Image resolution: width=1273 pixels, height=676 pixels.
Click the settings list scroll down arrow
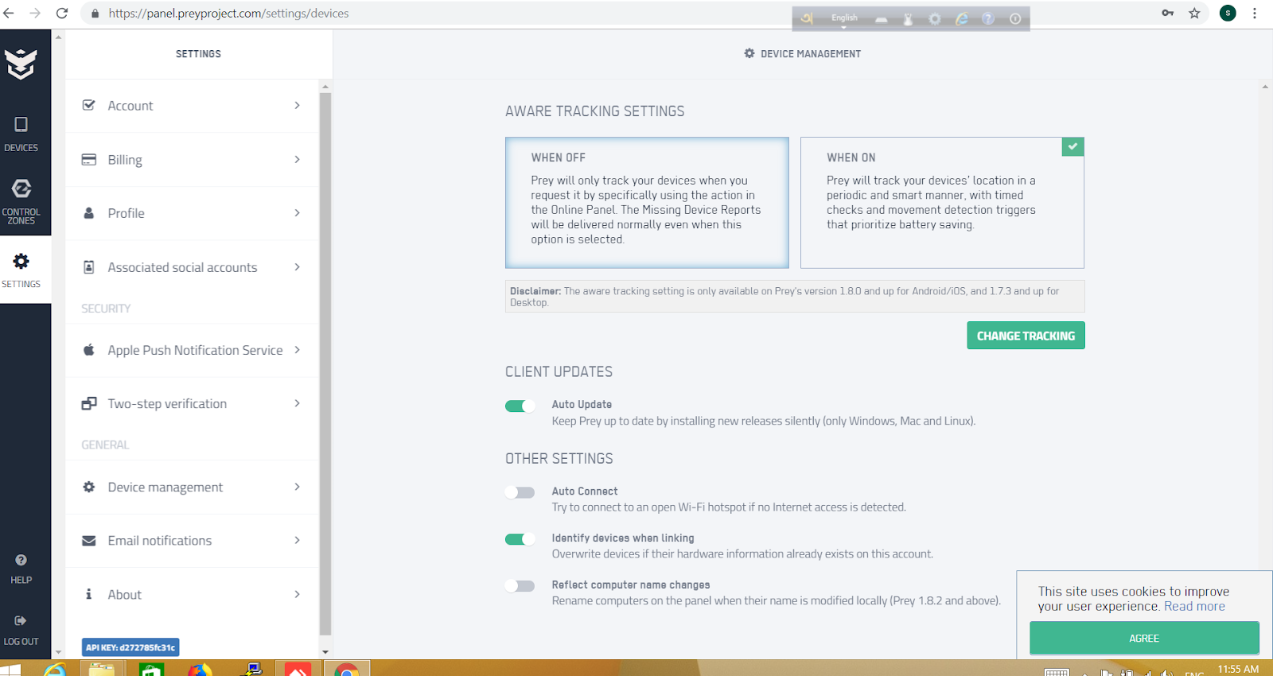click(x=325, y=651)
